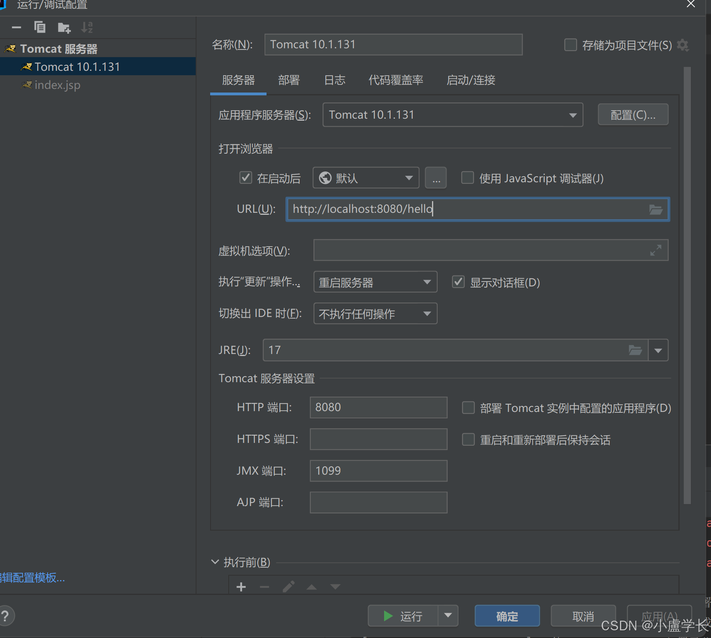Switch to the 日志 tab
Image resolution: width=711 pixels, height=638 pixels.
point(335,80)
